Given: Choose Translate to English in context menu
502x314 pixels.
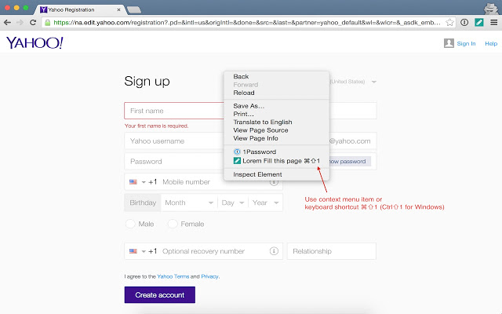Looking at the screenshot, I should coord(276,122).
